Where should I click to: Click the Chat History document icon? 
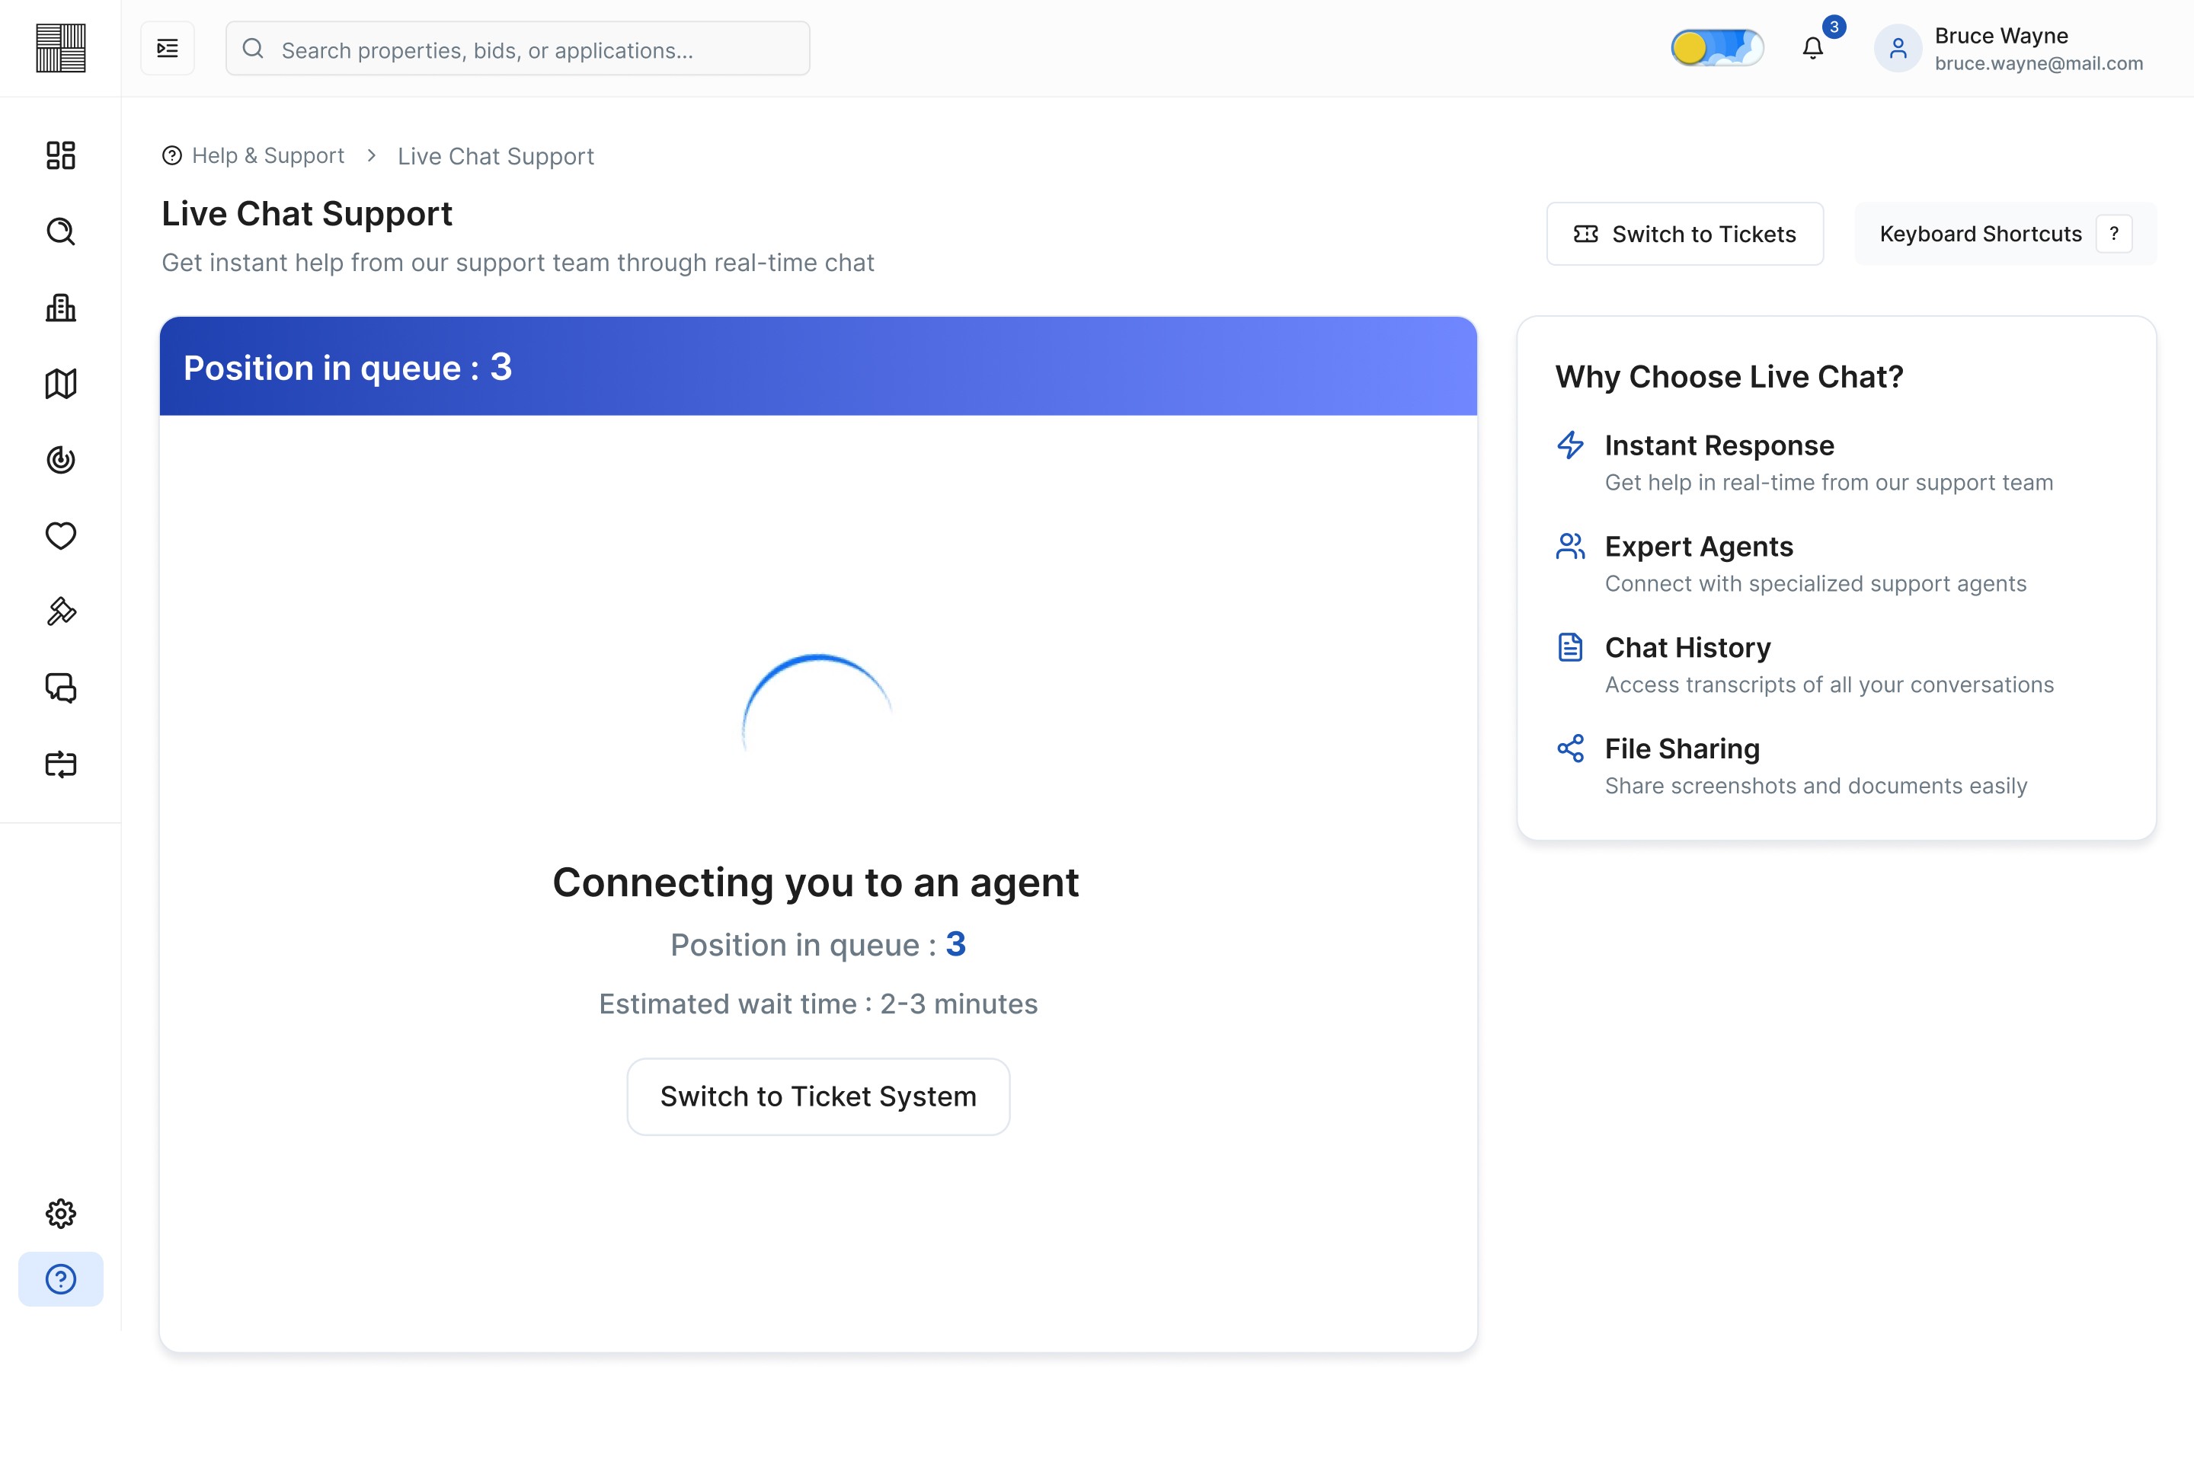click(1571, 647)
